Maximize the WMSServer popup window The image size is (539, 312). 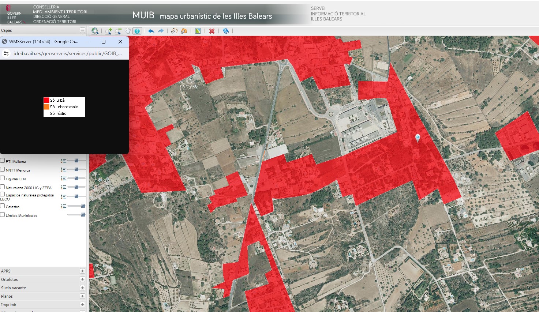click(104, 42)
